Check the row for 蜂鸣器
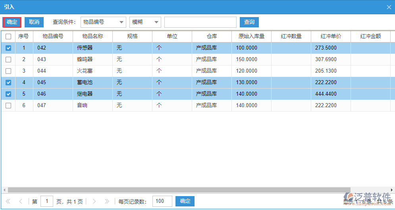 point(8,60)
